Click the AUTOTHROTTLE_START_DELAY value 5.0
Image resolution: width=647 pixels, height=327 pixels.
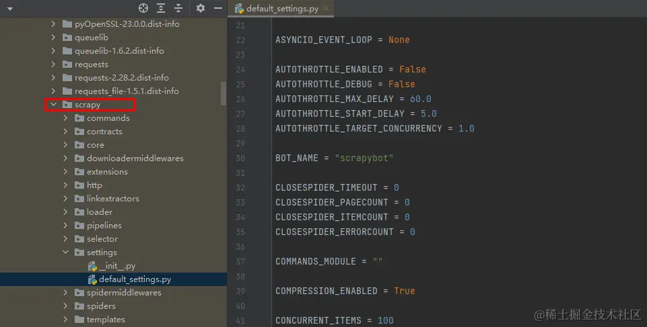[429, 113]
